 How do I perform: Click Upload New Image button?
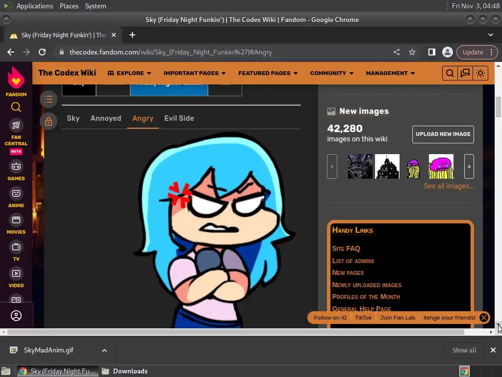pos(443,135)
